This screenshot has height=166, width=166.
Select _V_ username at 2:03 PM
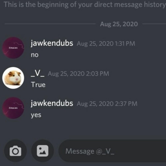pos(38,73)
